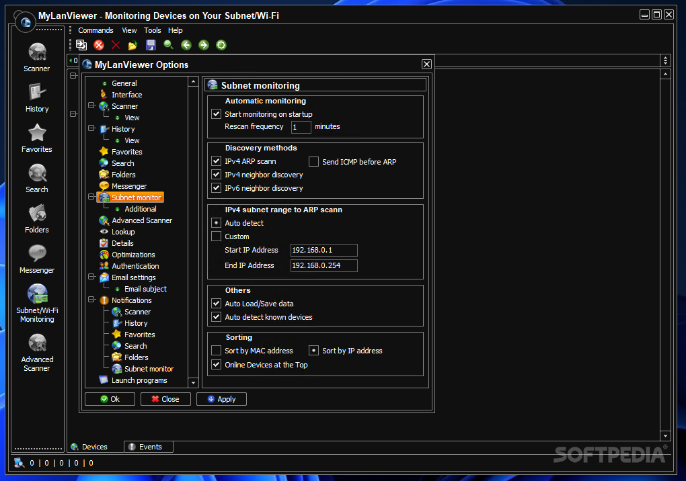Image resolution: width=686 pixels, height=481 pixels.
Task: Click the green forward arrow toolbar icon
Action: (x=204, y=45)
